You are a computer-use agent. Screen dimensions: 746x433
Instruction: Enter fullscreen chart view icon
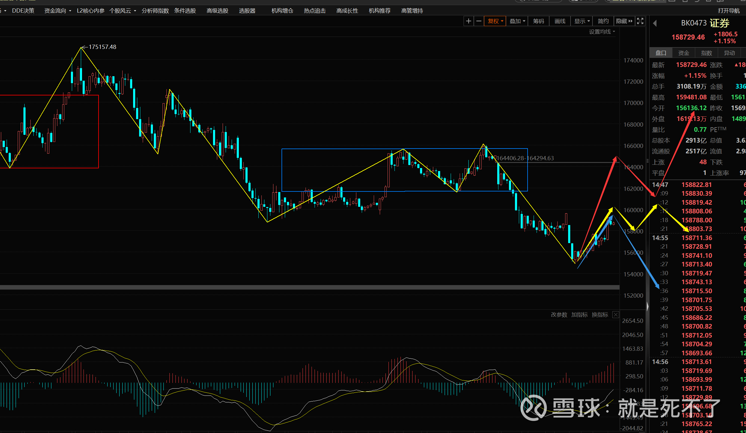tap(640, 21)
